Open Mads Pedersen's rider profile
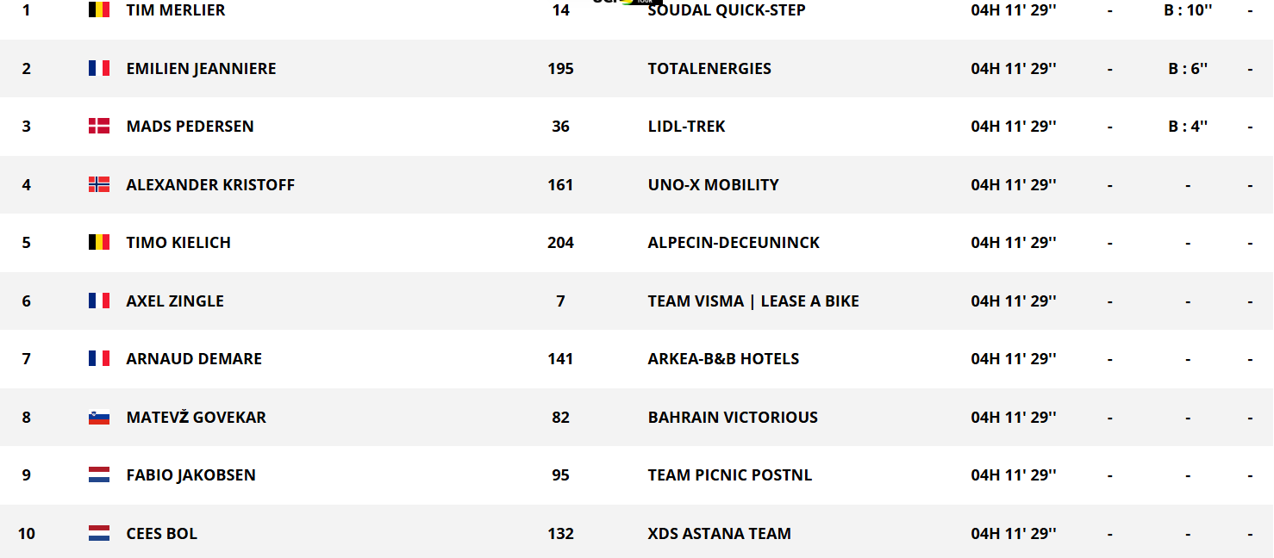1274x558 pixels. pos(190,126)
